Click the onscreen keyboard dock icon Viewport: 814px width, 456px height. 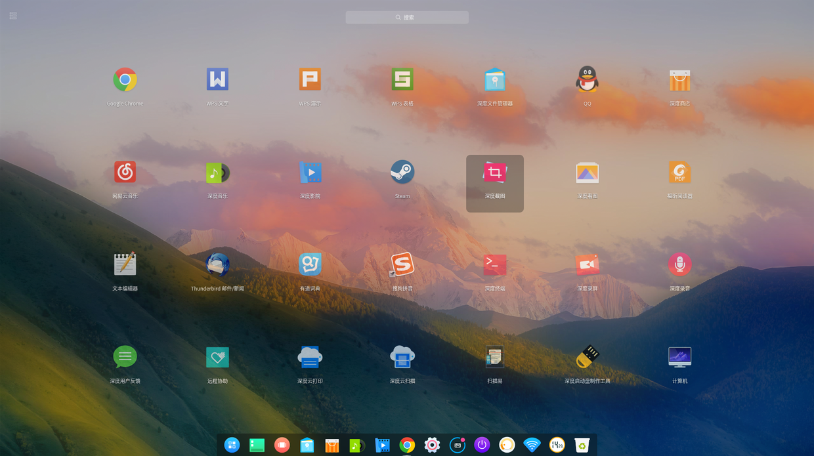(457, 445)
